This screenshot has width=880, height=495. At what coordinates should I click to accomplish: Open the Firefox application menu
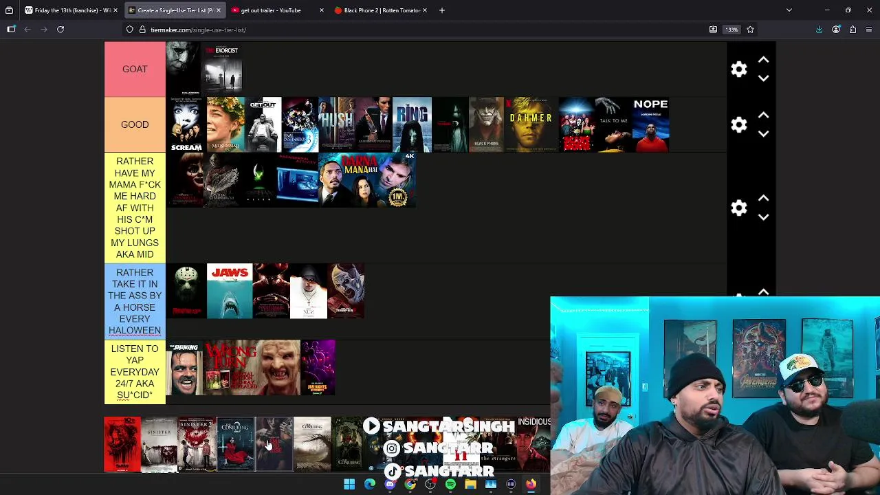pyautogui.click(x=869, y=30)
